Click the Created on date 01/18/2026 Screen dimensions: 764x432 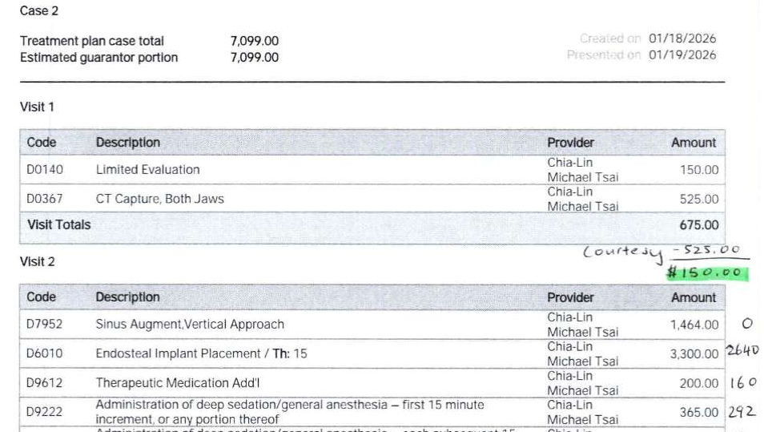[682, 38]
